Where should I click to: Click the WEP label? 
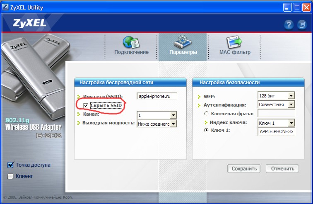[x=209, y=97]
